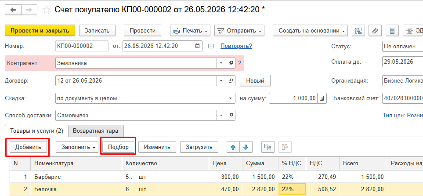Click the 22% НДС cell in Белочка row

click(x=292, y=189)
